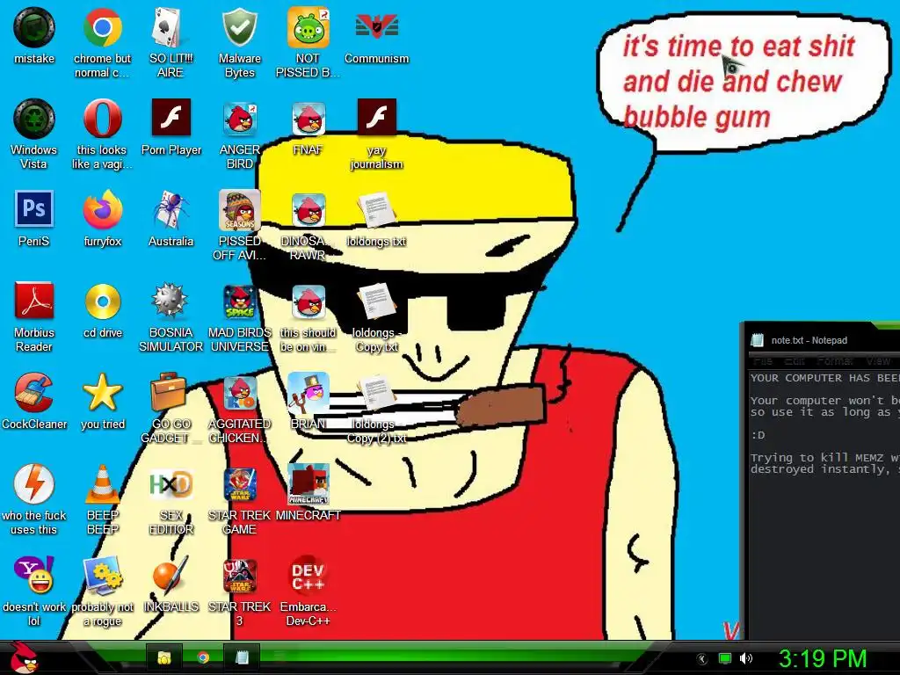Open the 'ANGER BIRD' icon

pyautogui.click(x=239, y=119)
